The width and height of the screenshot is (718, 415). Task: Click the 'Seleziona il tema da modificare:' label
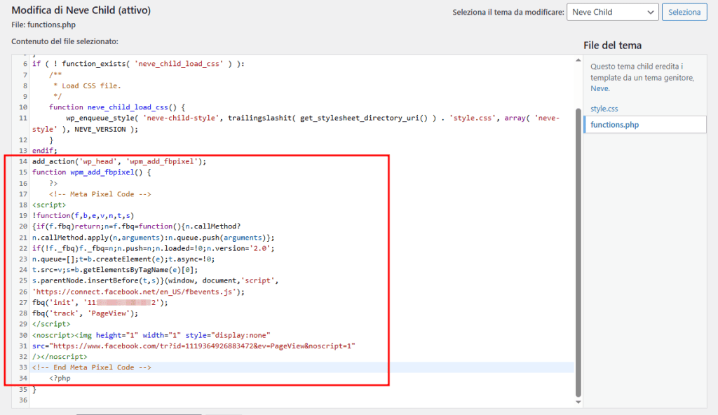(x=508, y=13)
